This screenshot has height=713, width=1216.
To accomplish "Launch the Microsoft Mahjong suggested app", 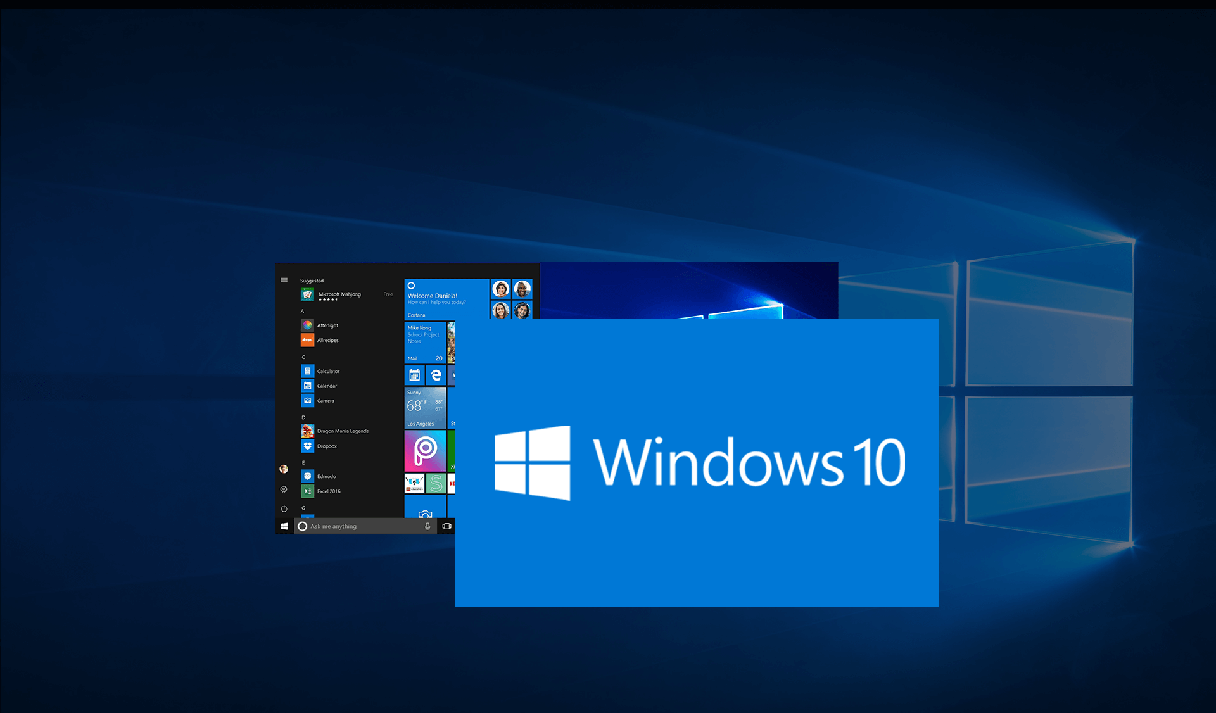I will click(339, 295).
